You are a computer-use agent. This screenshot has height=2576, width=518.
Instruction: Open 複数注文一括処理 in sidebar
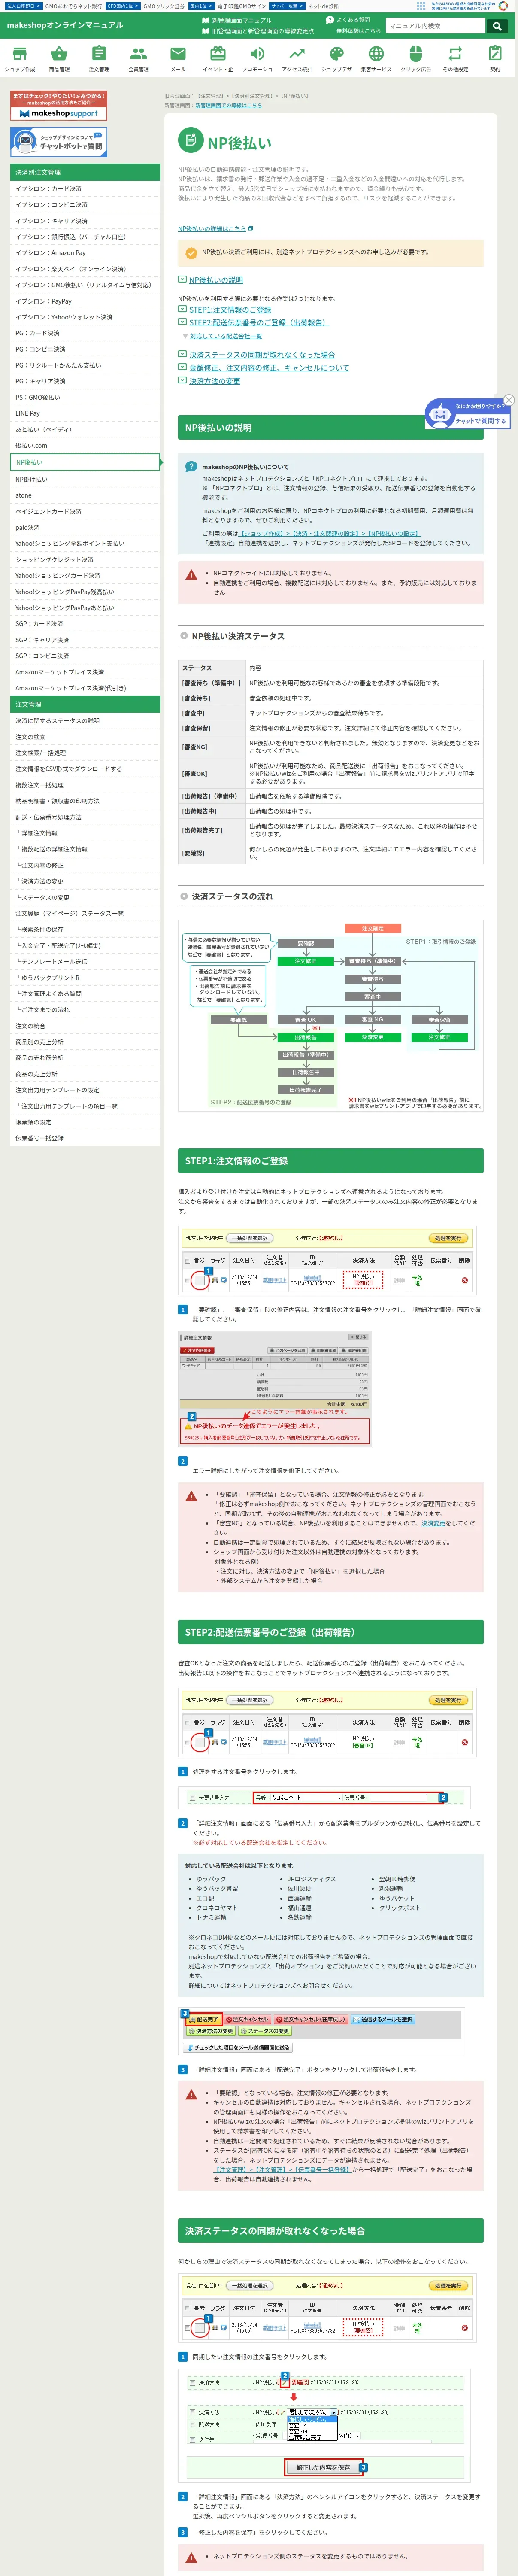(85, 785)
